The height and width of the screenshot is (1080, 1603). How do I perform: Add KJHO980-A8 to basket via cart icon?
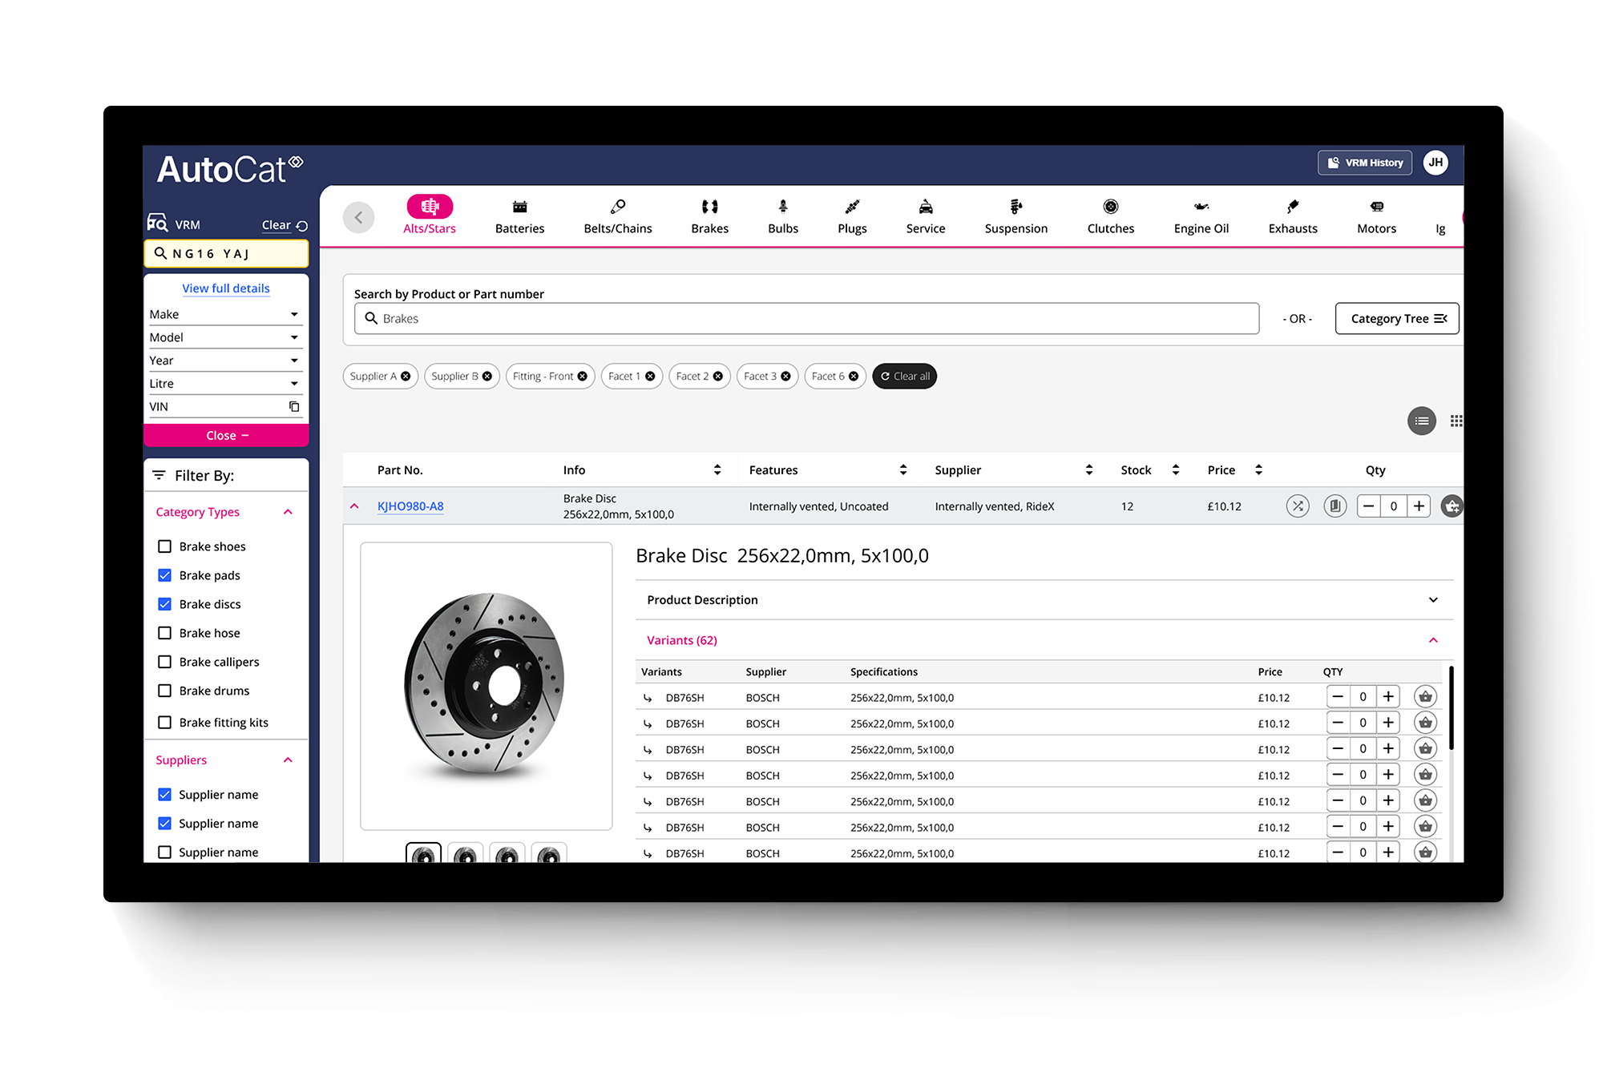pyautogui.click(x=1452, y=506)
